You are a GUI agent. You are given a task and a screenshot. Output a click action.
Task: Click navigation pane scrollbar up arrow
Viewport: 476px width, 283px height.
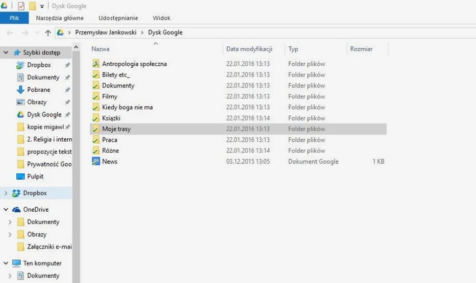[x=76, y=47]
